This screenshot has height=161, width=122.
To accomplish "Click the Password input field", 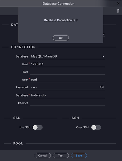I will coord(65,87).
